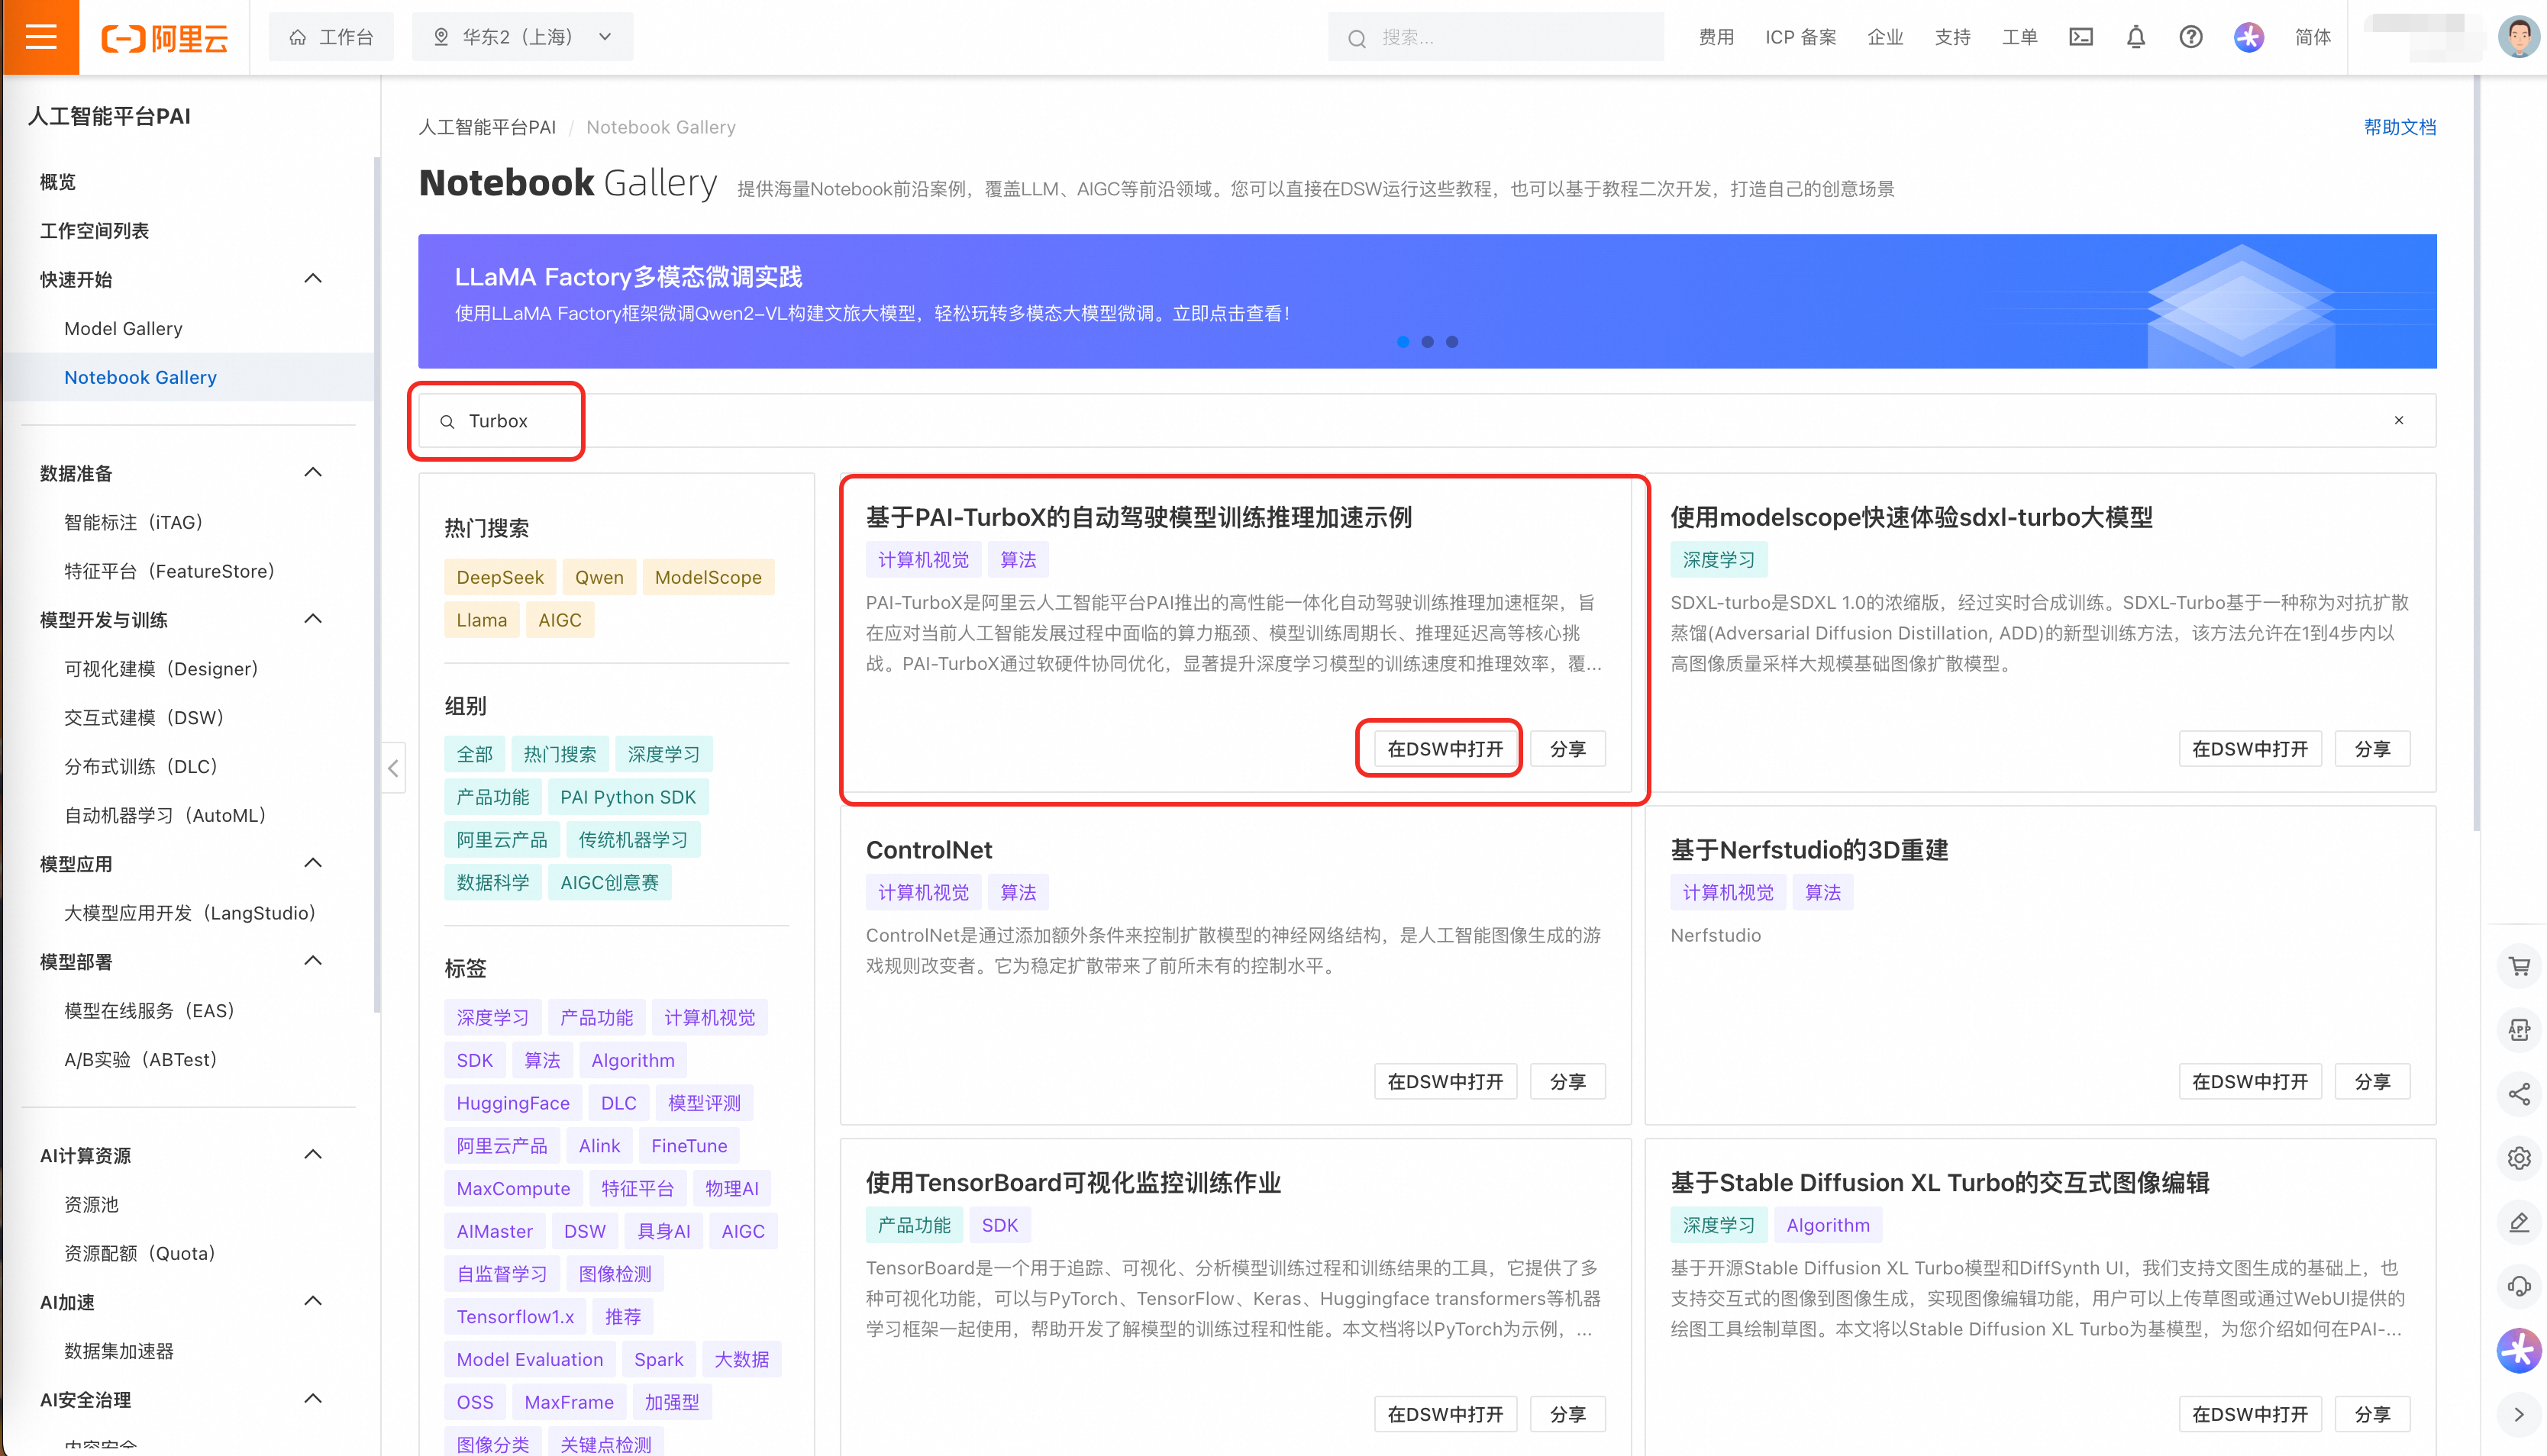Click the headset support icon in right rail
Screen dimensions: 2547x1456
(x=2519, y=1286)
